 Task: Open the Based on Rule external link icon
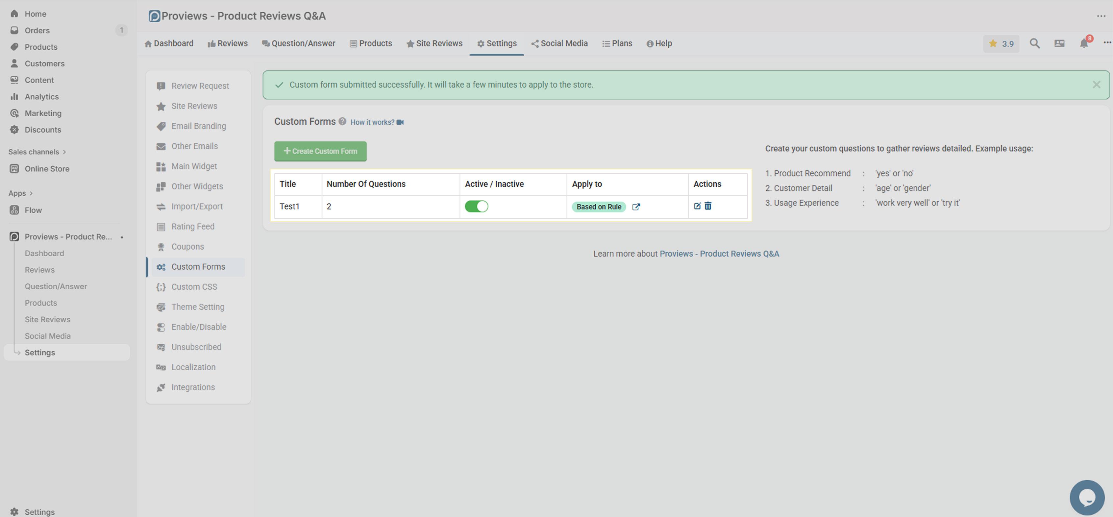[635, 207]
